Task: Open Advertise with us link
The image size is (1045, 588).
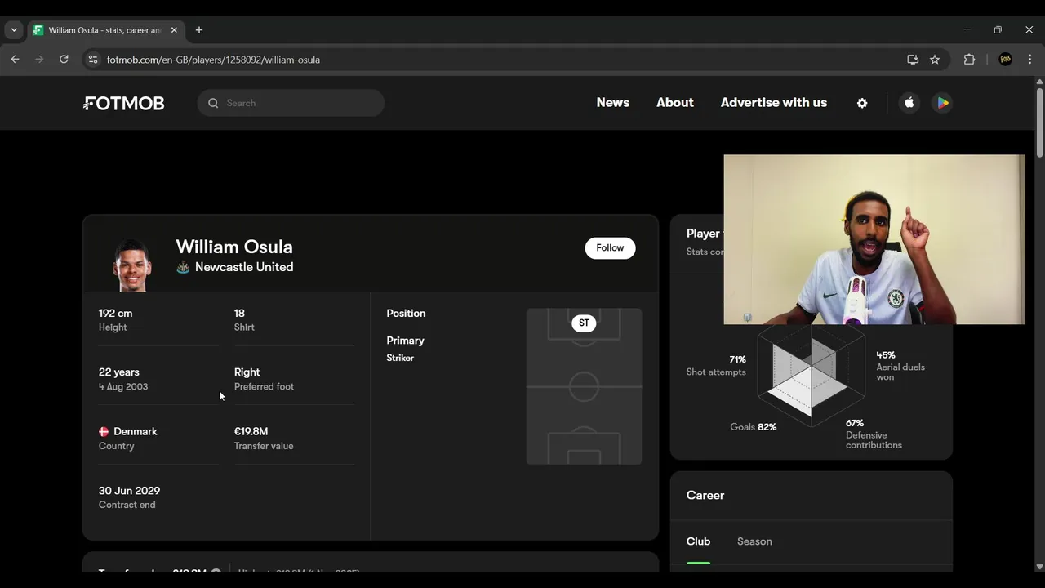Action: point(774,103)
